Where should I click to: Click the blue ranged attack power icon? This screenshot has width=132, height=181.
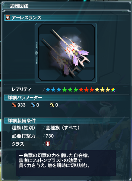click(33, 105)
